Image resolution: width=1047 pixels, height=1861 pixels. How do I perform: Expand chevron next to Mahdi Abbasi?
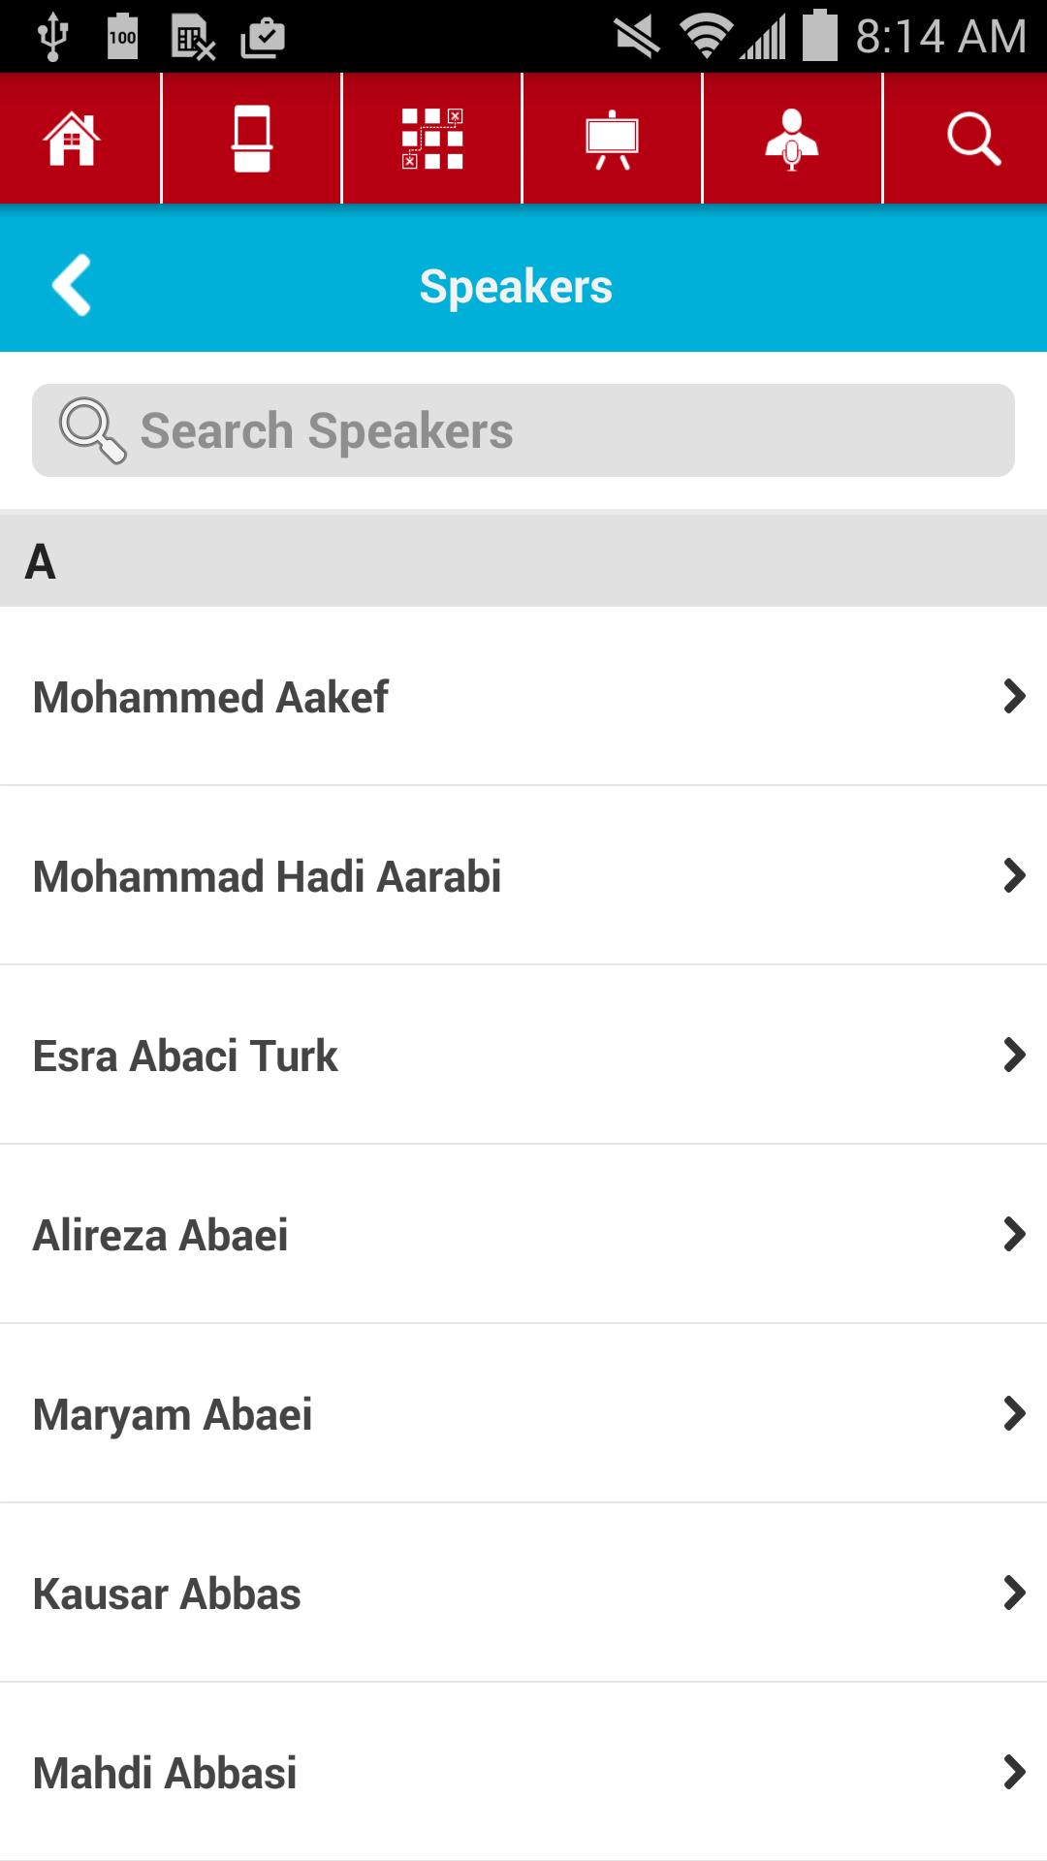[1014, 1772]
